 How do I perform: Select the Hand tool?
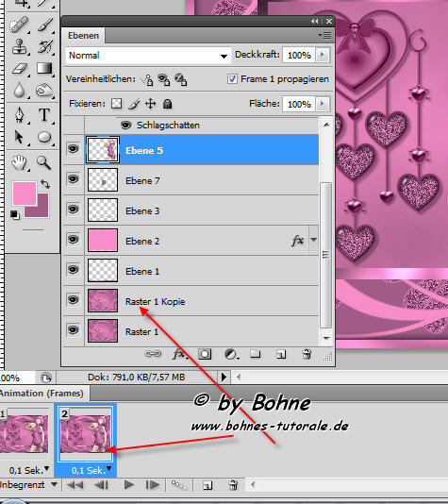(x=19, y=162)
